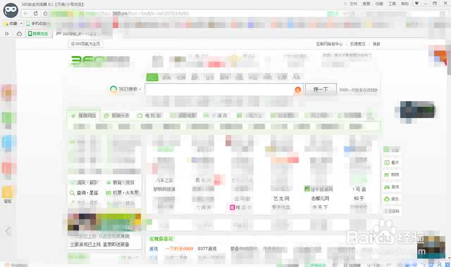Open the 帮助 menu
Screen dimensions: 451x267
(x=405, y=4)
